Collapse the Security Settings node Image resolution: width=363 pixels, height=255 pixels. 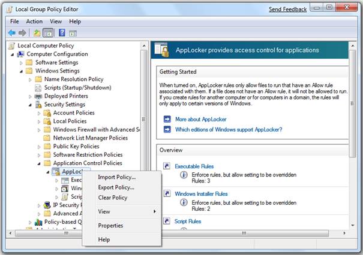(30, 105)
